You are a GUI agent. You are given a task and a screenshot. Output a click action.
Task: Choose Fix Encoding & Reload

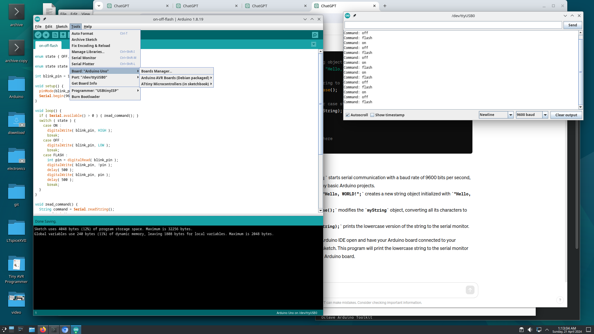pos(105,46)
